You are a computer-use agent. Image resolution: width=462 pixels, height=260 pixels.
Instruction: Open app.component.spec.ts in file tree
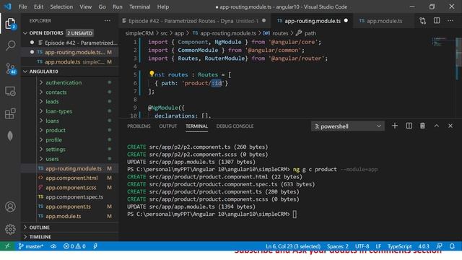tap(74, 196)
